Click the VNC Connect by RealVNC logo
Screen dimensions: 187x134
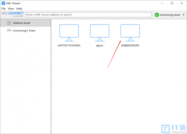[13, 14]
